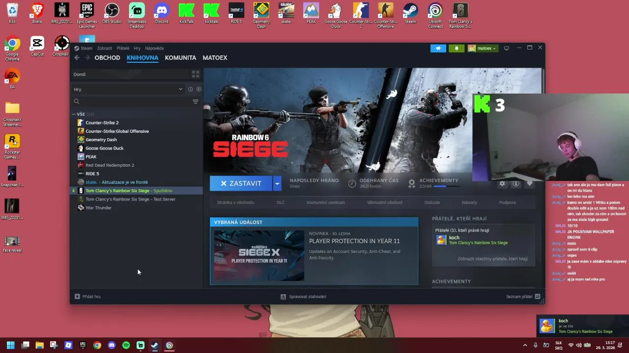Open advanced library filter icon

coord(196,101)
